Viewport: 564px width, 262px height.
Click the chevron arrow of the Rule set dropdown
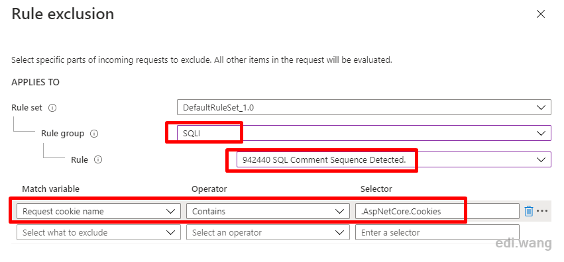[x=541, y=107]
